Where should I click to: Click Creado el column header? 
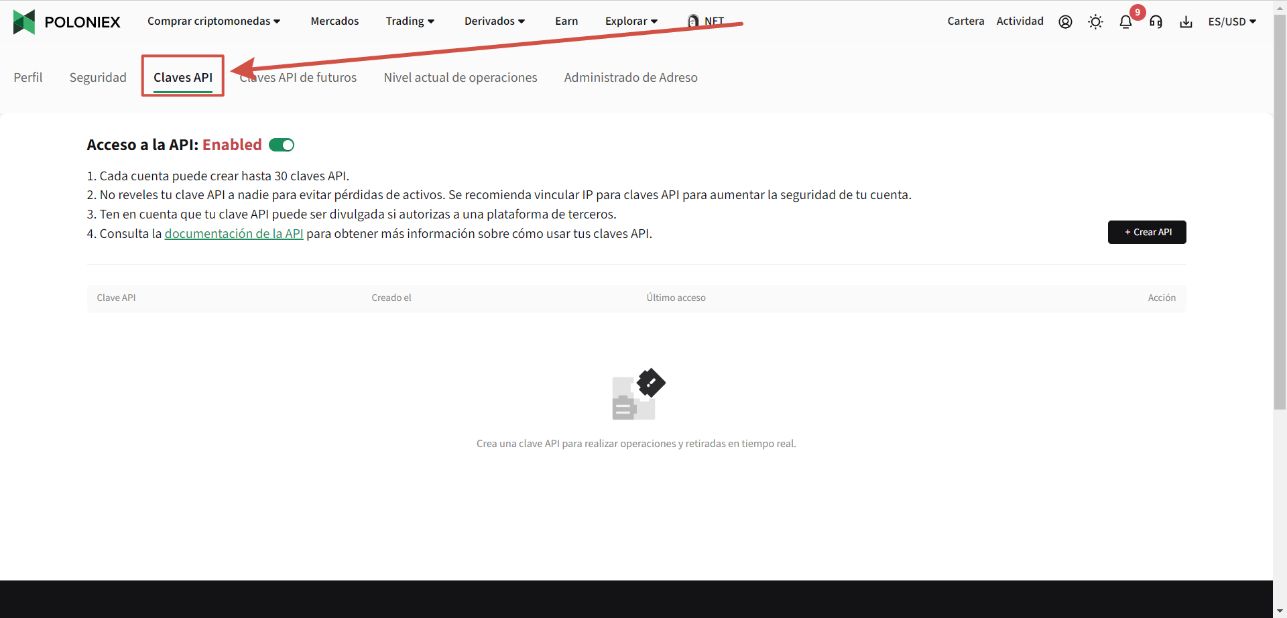coord(391,298)
